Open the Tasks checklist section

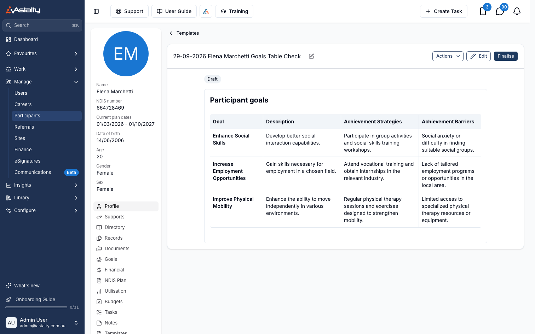click(x=126, y=312)
